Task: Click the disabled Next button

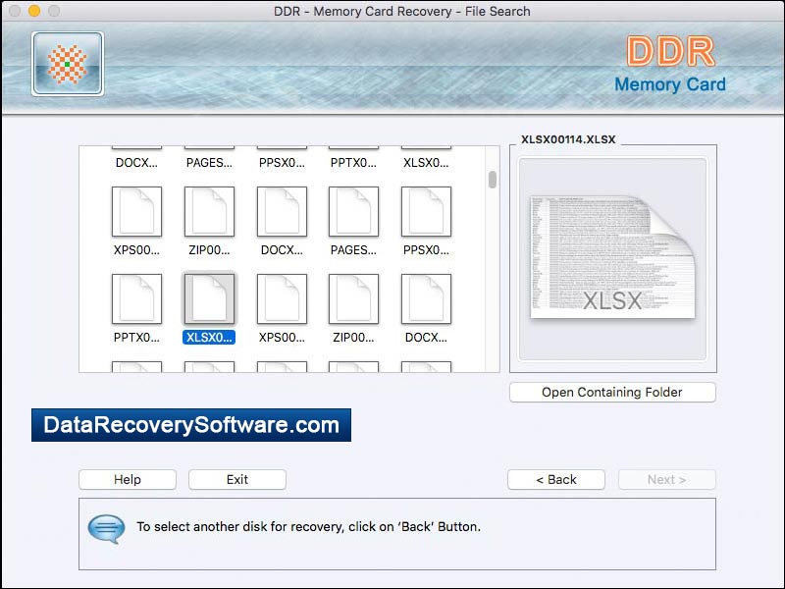Action: (666, 479)
